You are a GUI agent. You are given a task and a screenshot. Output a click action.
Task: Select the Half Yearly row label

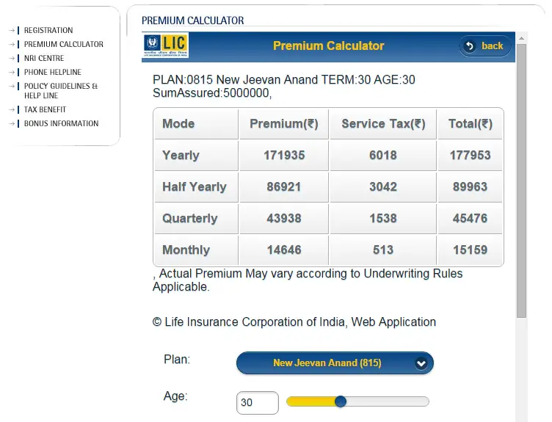coord(195,187)
